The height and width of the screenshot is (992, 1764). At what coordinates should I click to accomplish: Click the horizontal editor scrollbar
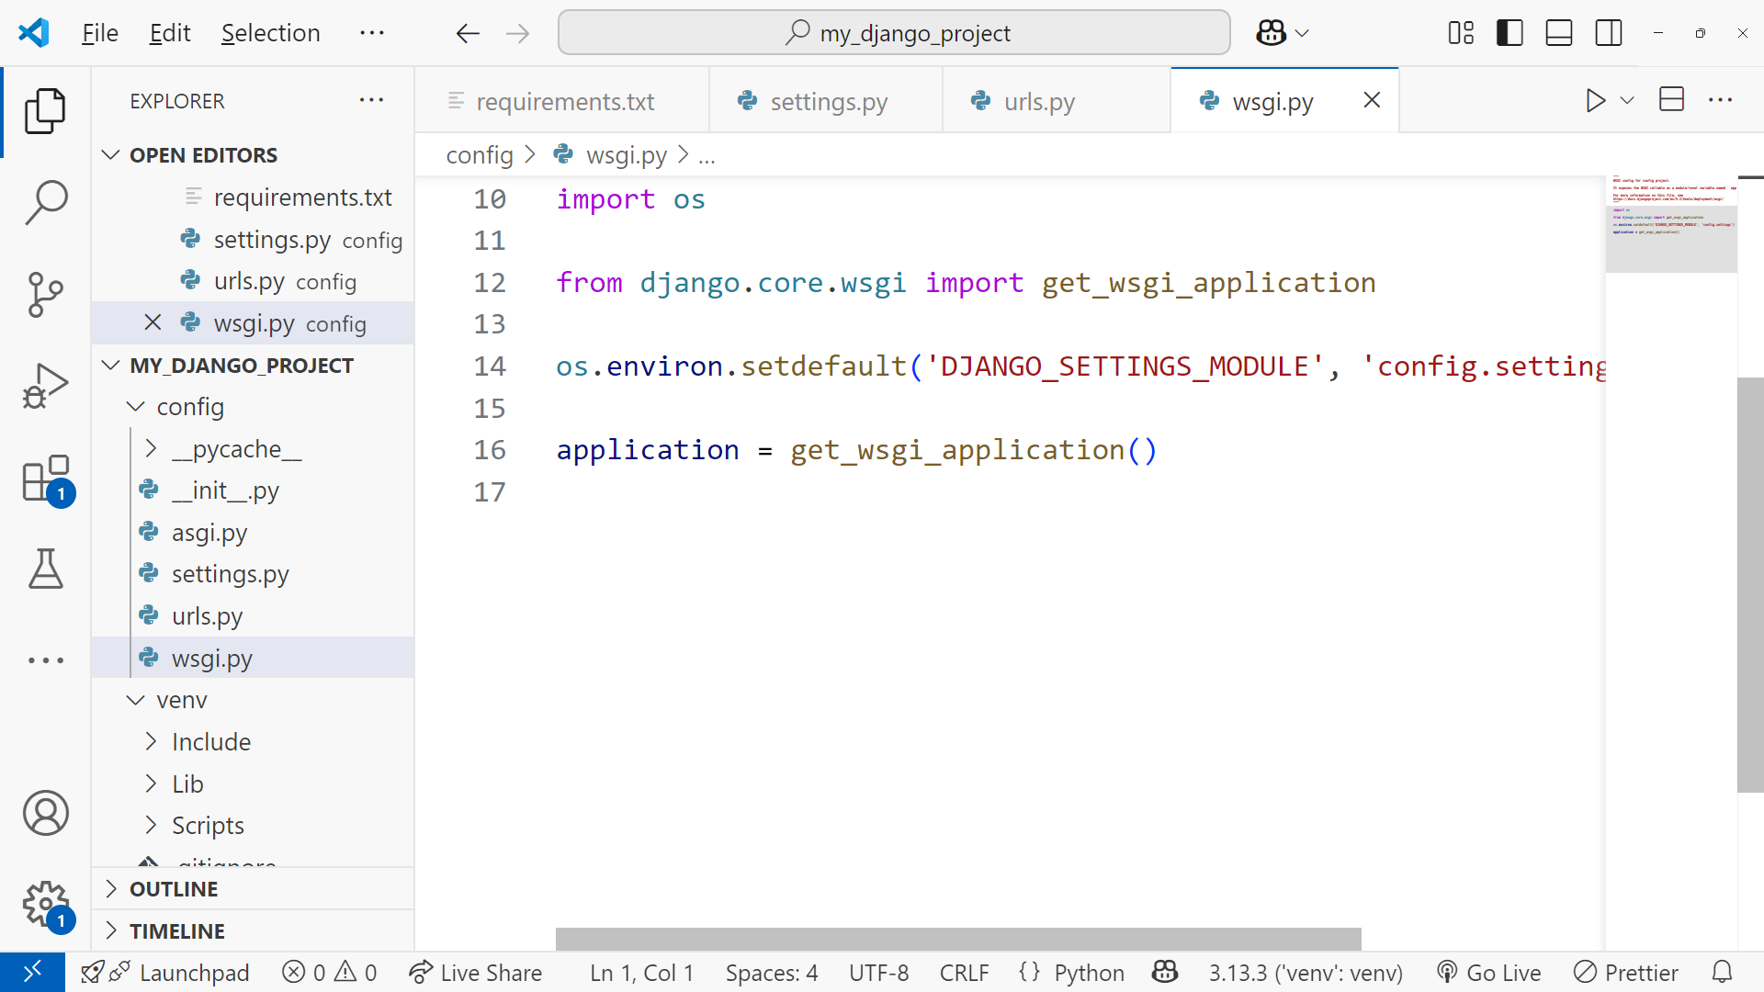tap(957, 939)
